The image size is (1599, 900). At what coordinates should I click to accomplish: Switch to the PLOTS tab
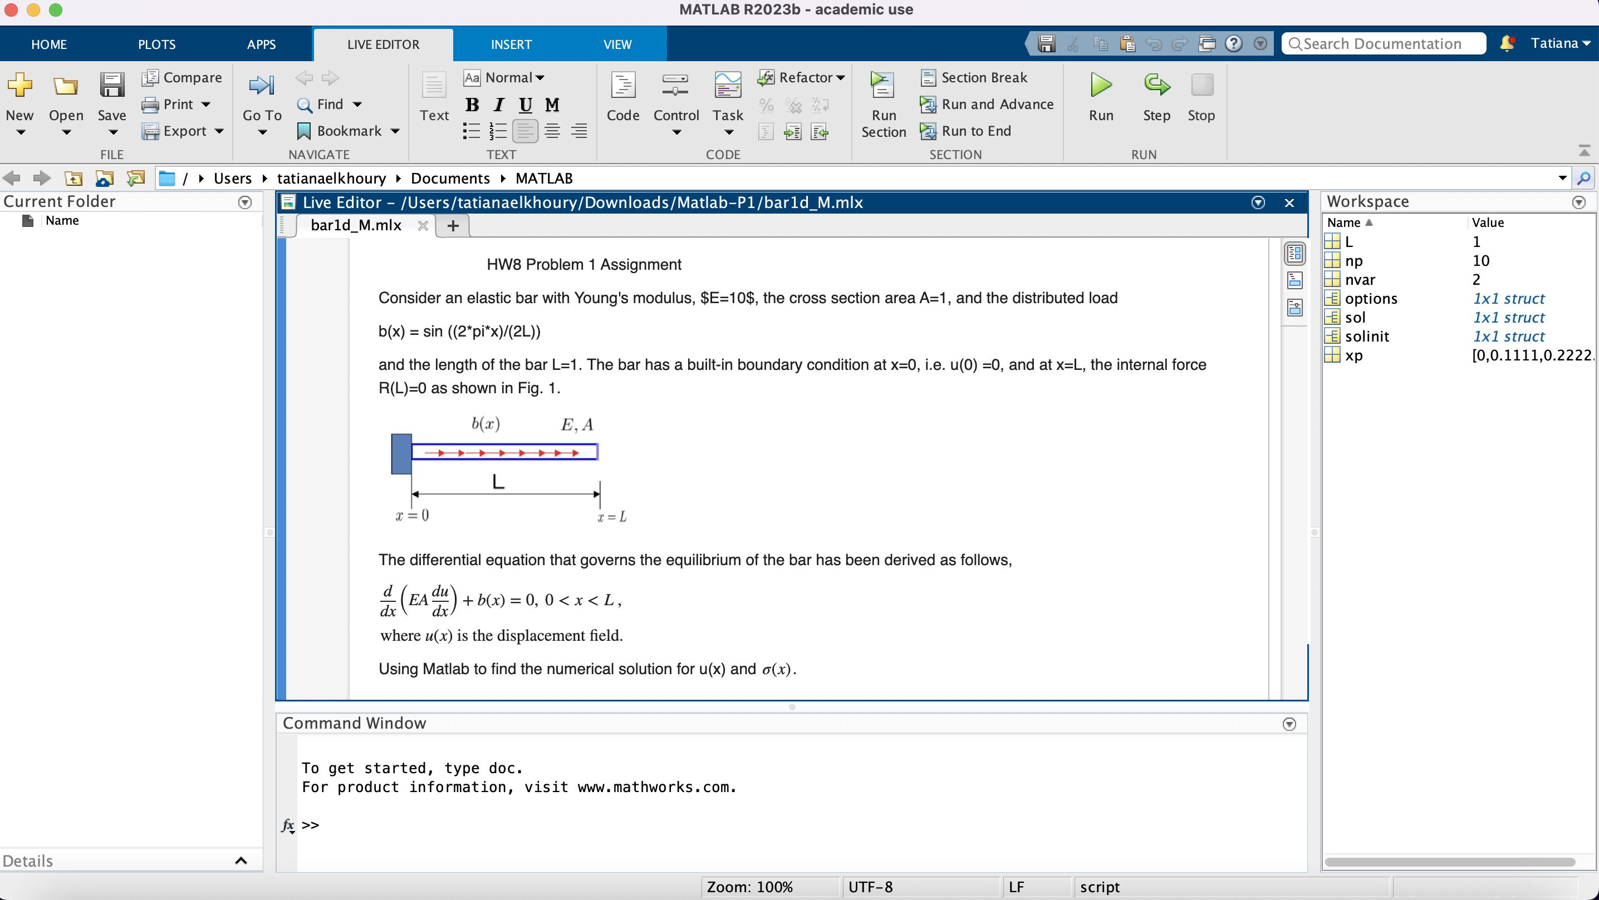pyautogui.click(x=156, y=44)
